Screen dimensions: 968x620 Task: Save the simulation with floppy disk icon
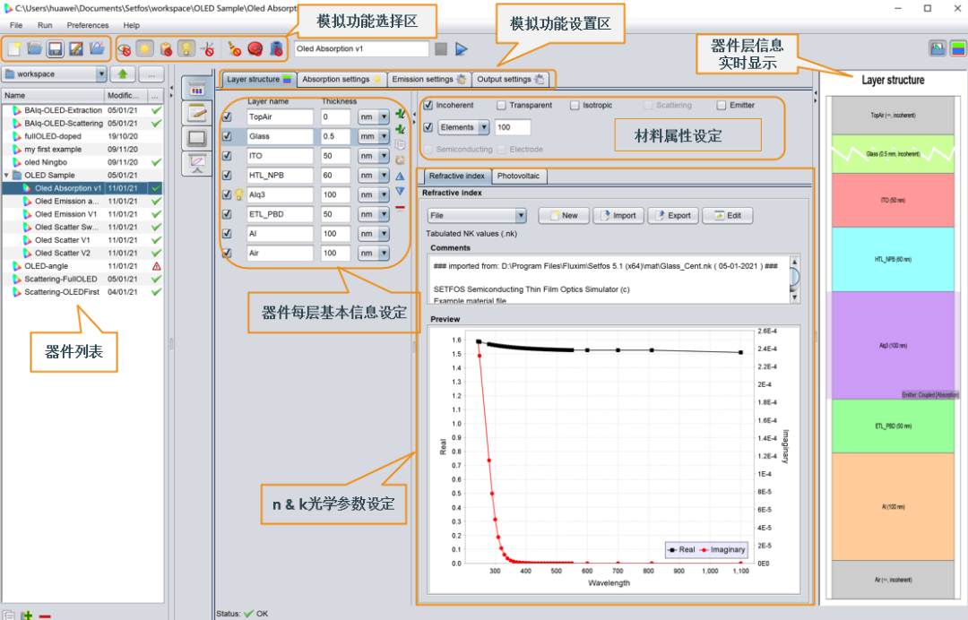point(56,48)
